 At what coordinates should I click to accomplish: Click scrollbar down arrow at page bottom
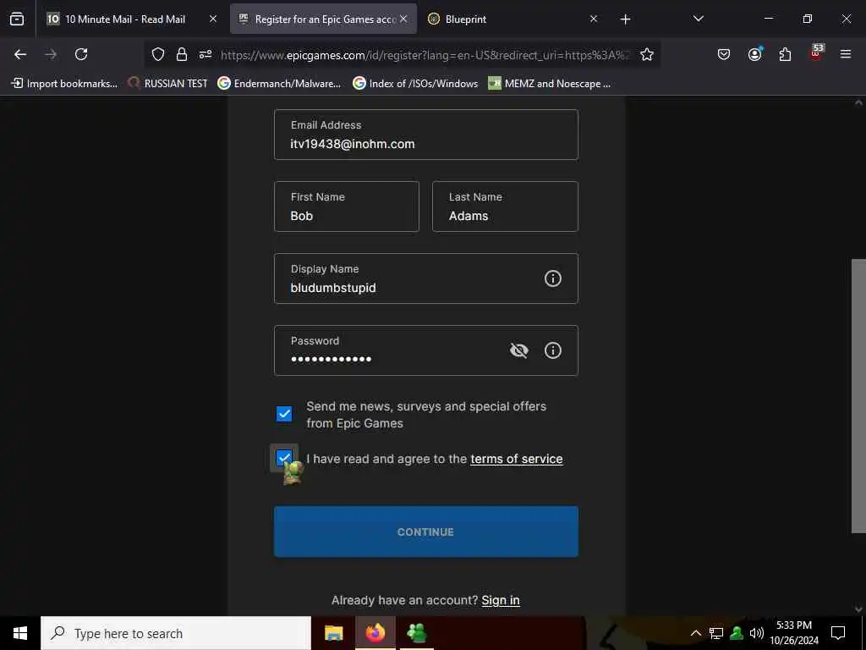[x=858, y=609]
